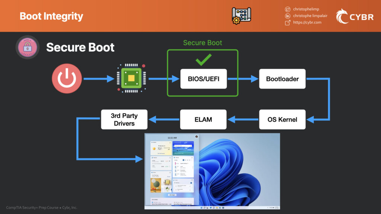Image resolution: width=381 pixels, height=214 pixels.
Task: Select the BIOS/UEFI box
Action: pos(204,79)
